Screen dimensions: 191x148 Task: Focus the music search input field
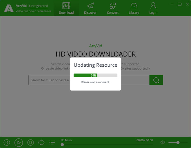pyautogui.click(x=89, y=80)
